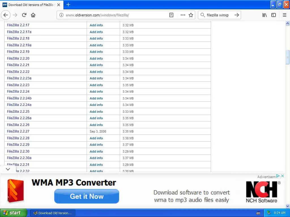290x217 pixels.
Task: Click the forward navigation arrow
Action: click(x=15, y=15)
